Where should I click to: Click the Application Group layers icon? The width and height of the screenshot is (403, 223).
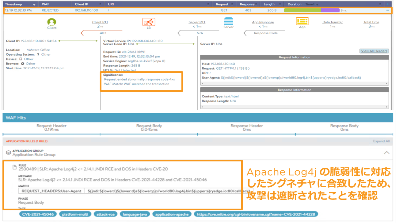[x=9, y=152]
